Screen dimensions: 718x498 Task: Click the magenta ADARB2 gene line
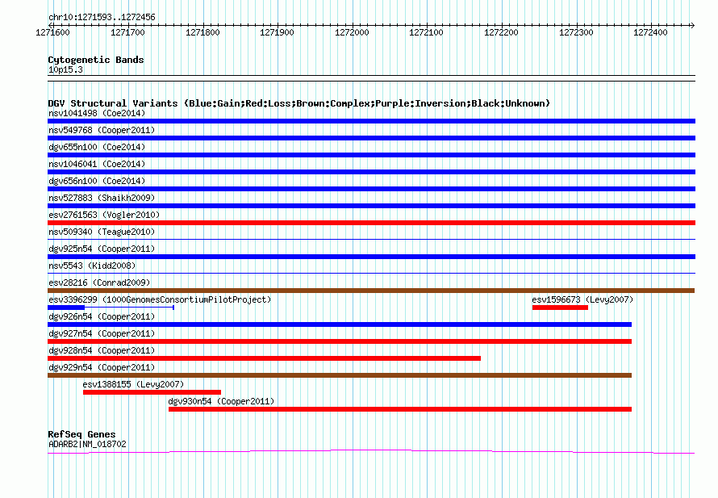pyautogui.click(x=371, y=452)
